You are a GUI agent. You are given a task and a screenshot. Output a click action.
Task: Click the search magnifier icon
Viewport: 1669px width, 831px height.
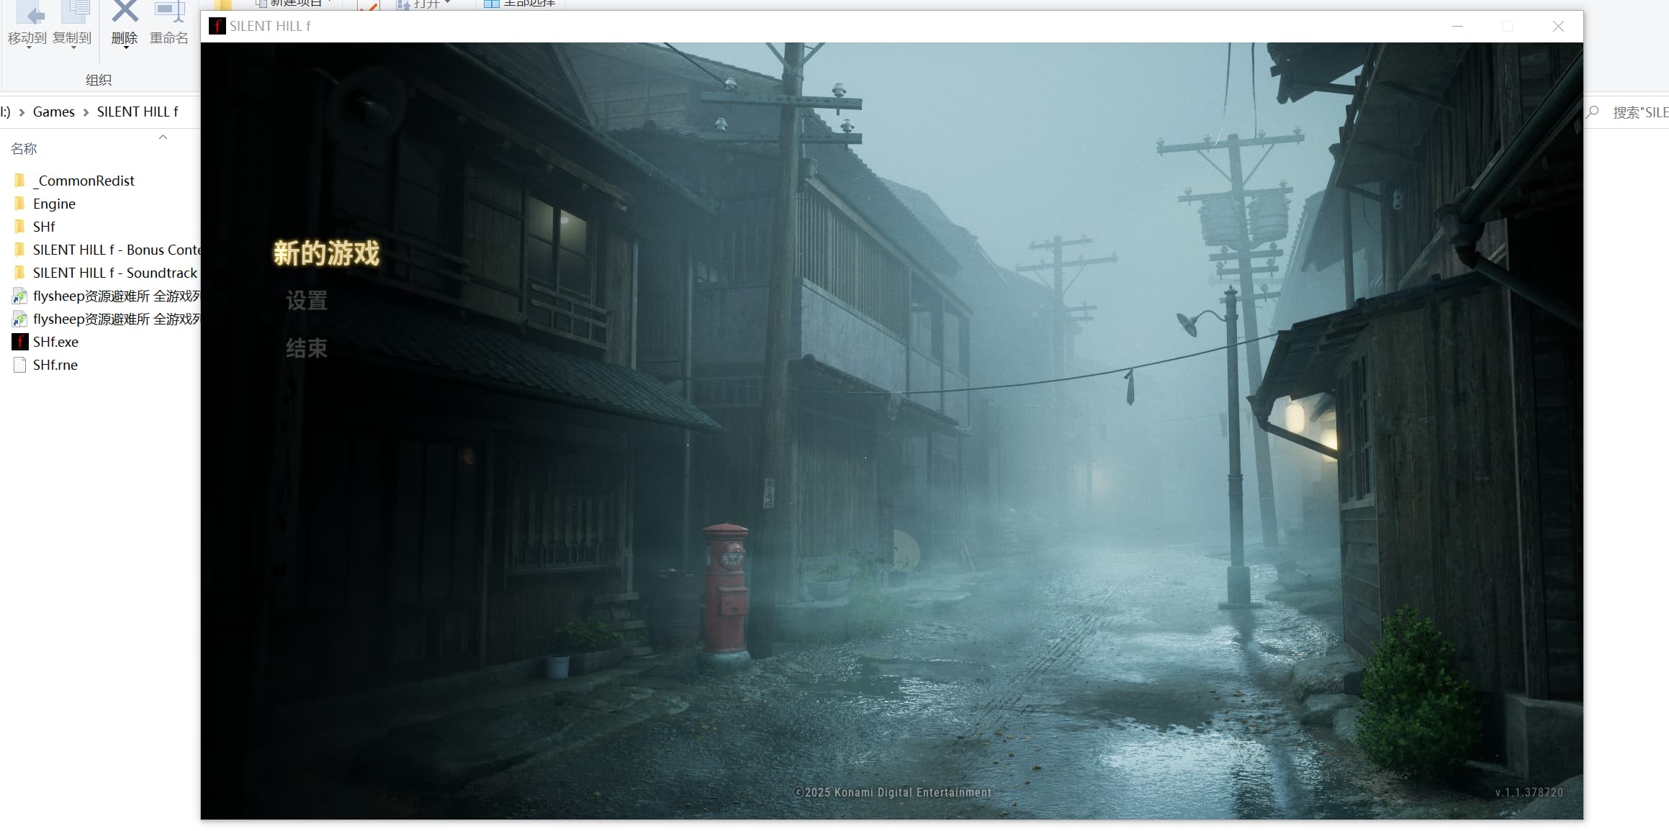[1593, 112]
